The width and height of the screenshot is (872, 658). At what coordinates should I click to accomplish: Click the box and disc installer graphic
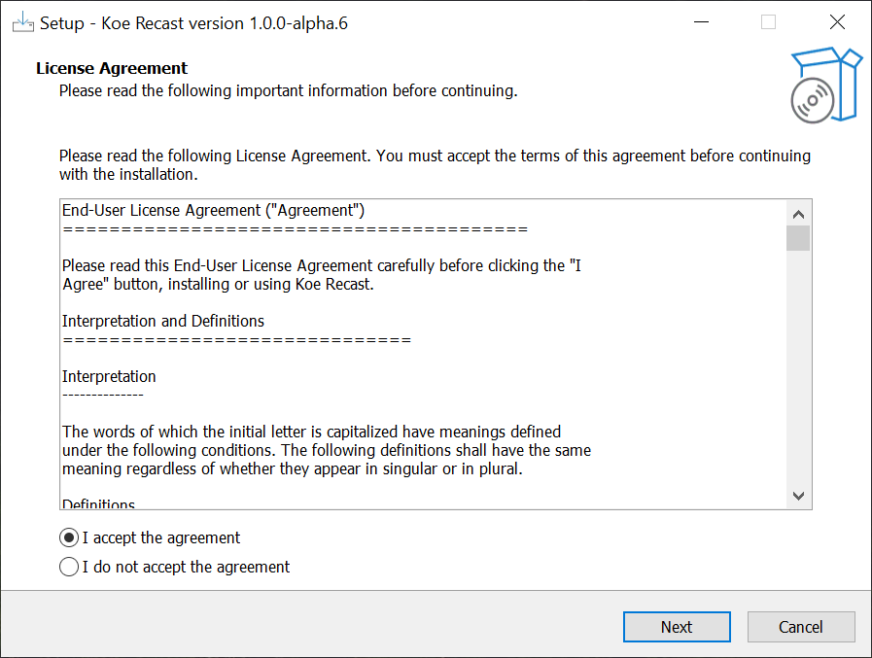(826, 86)
